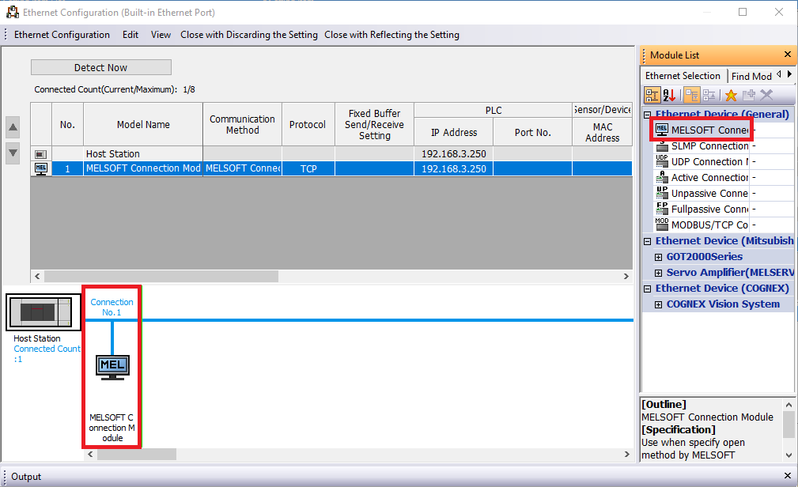Collapse the Ethernet Device (COGNEX) group
This screenshot has height=487, width=798.
(x=648, y=289)
